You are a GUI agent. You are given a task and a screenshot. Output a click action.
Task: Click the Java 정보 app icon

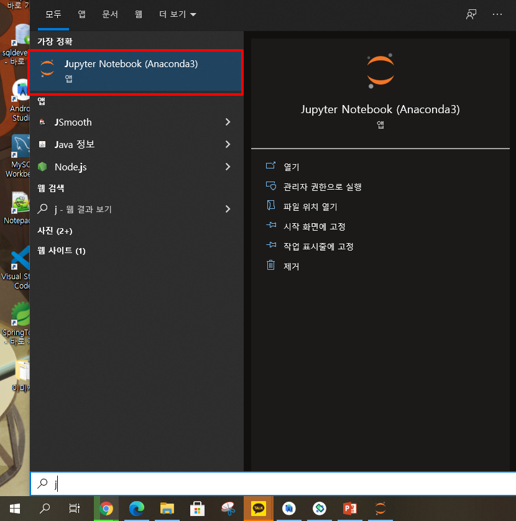coord(42,144)
